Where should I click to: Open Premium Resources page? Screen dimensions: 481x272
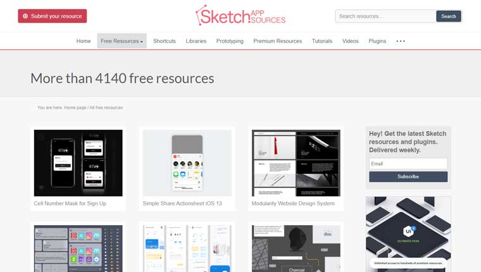(277, 41)
